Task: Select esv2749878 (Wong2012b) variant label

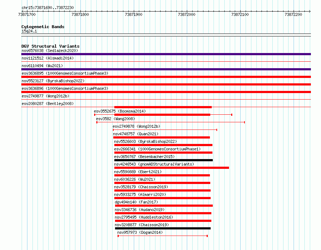Action: (136, 126)
